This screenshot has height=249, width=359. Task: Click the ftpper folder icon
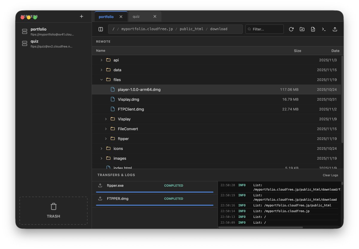[113, 139]
